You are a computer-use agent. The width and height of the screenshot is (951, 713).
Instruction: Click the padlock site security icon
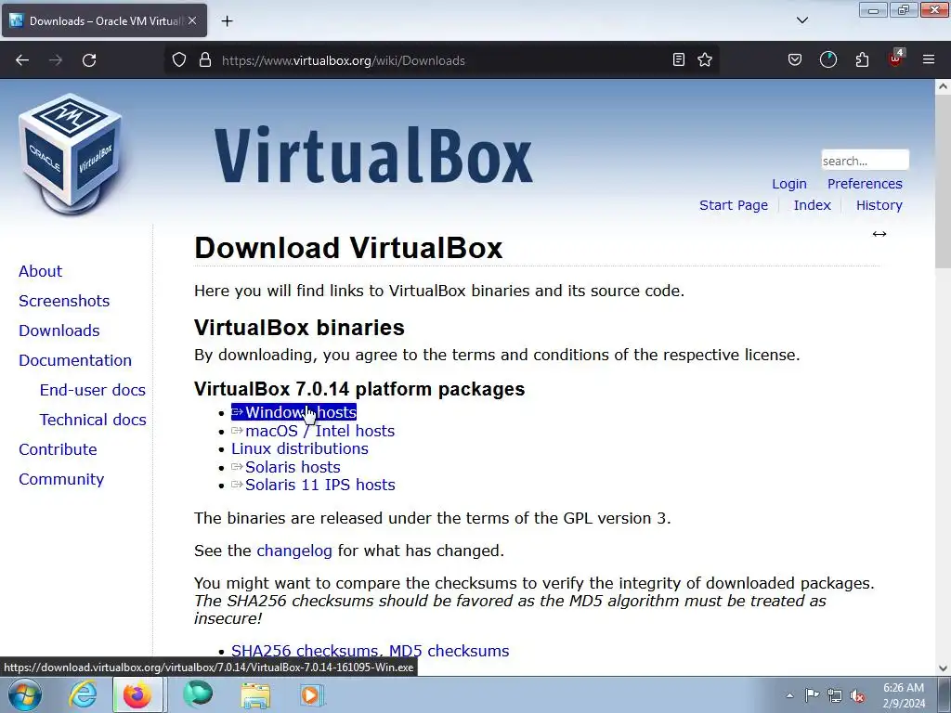(205, 60)
